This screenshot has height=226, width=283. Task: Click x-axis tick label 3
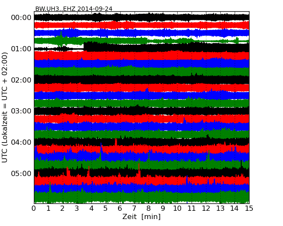77,209
